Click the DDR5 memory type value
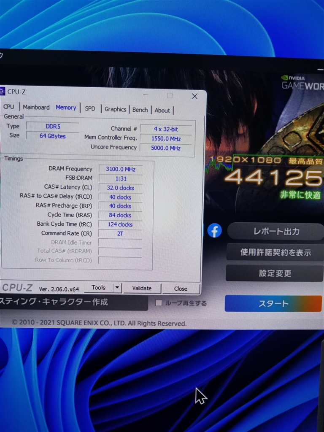This screenshot has height=432, width=324. 53,126
